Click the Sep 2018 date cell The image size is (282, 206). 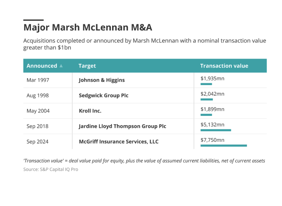38,126
